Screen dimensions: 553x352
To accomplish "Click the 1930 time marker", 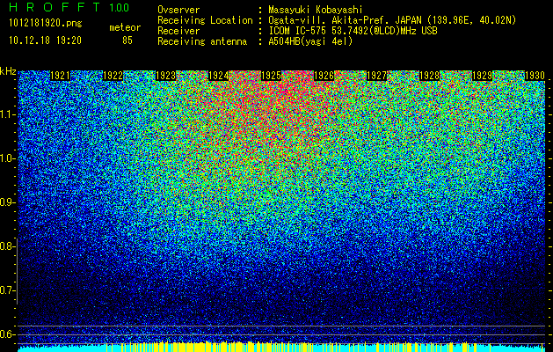I will tap(535, 76).
